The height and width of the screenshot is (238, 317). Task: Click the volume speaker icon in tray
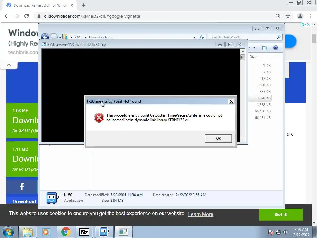285,232
